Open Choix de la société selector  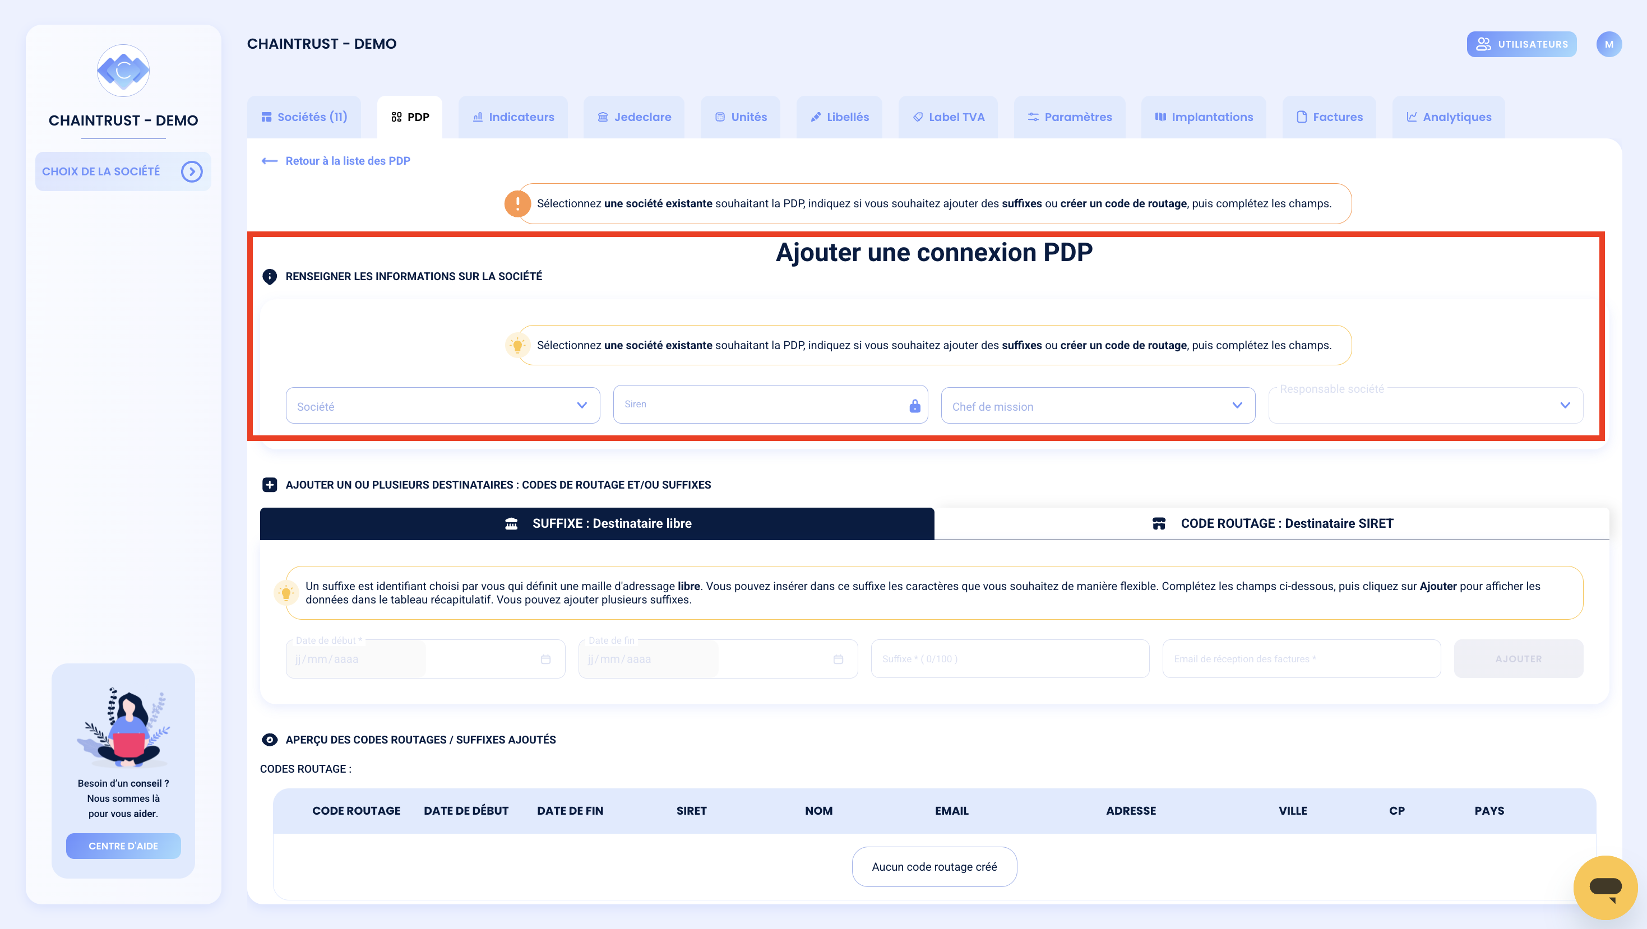pyautogui.click(x=123, y=171)
